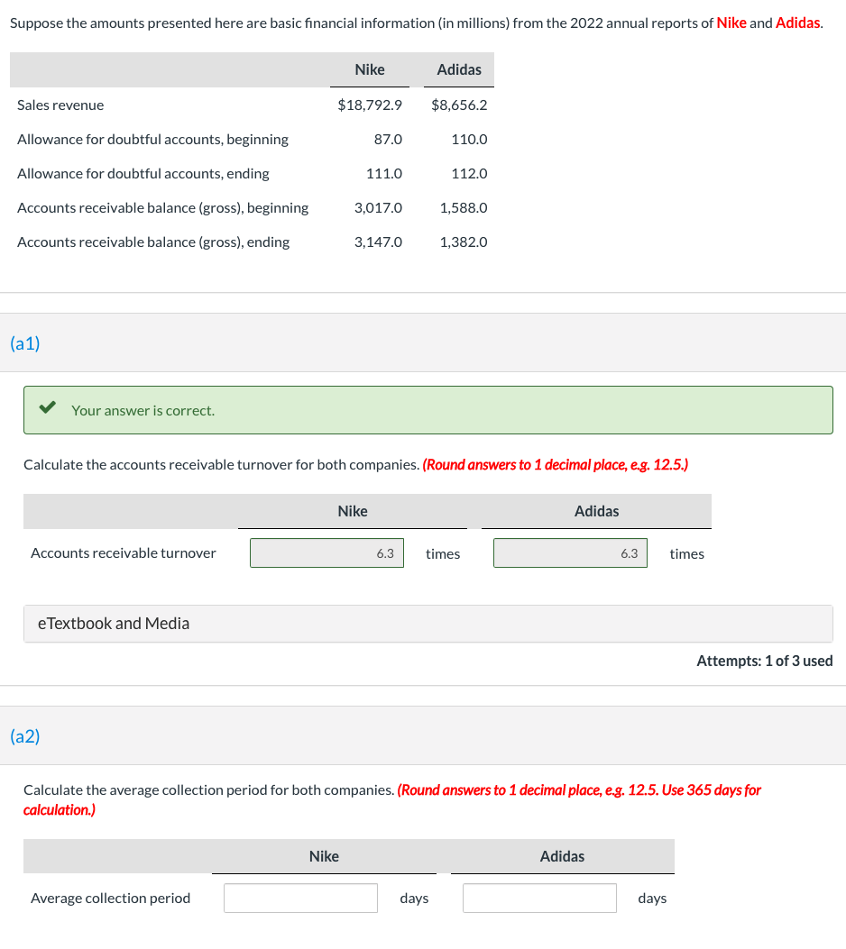Open the red Nike link in the intro
The image size is (846, 949).
tap(731, 23)
